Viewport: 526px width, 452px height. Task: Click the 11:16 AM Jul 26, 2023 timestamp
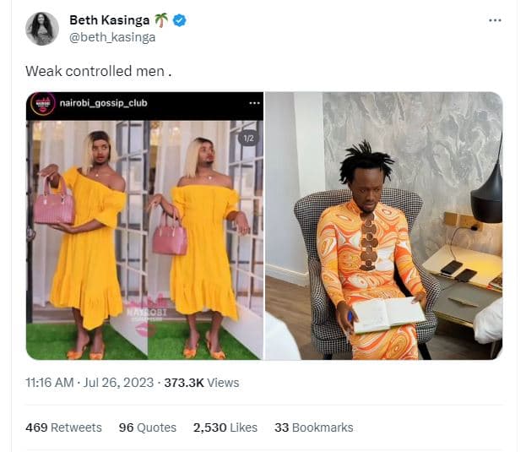[89, 383]
